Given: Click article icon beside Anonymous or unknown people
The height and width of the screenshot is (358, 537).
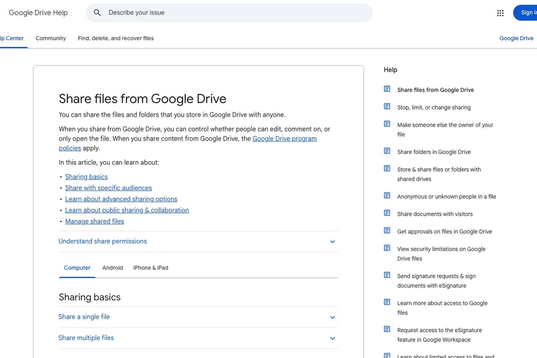Looking at the screenshot, I should [x=387, y=196].
